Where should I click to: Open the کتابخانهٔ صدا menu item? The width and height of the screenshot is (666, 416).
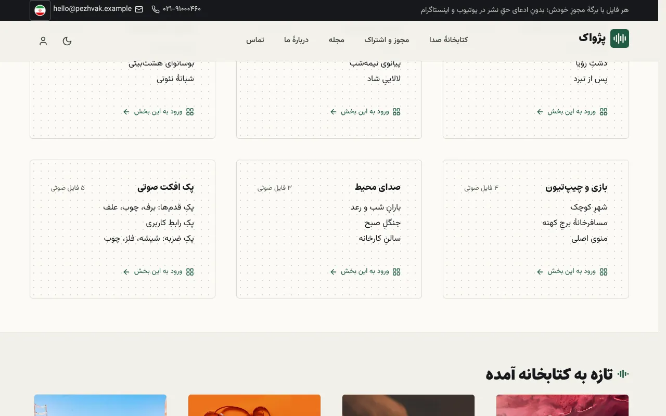click(449, 40)
